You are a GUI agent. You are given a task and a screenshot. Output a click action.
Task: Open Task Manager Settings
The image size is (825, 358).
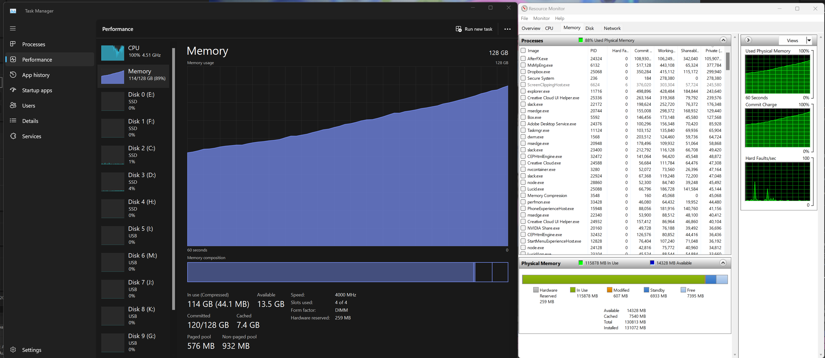31,350
